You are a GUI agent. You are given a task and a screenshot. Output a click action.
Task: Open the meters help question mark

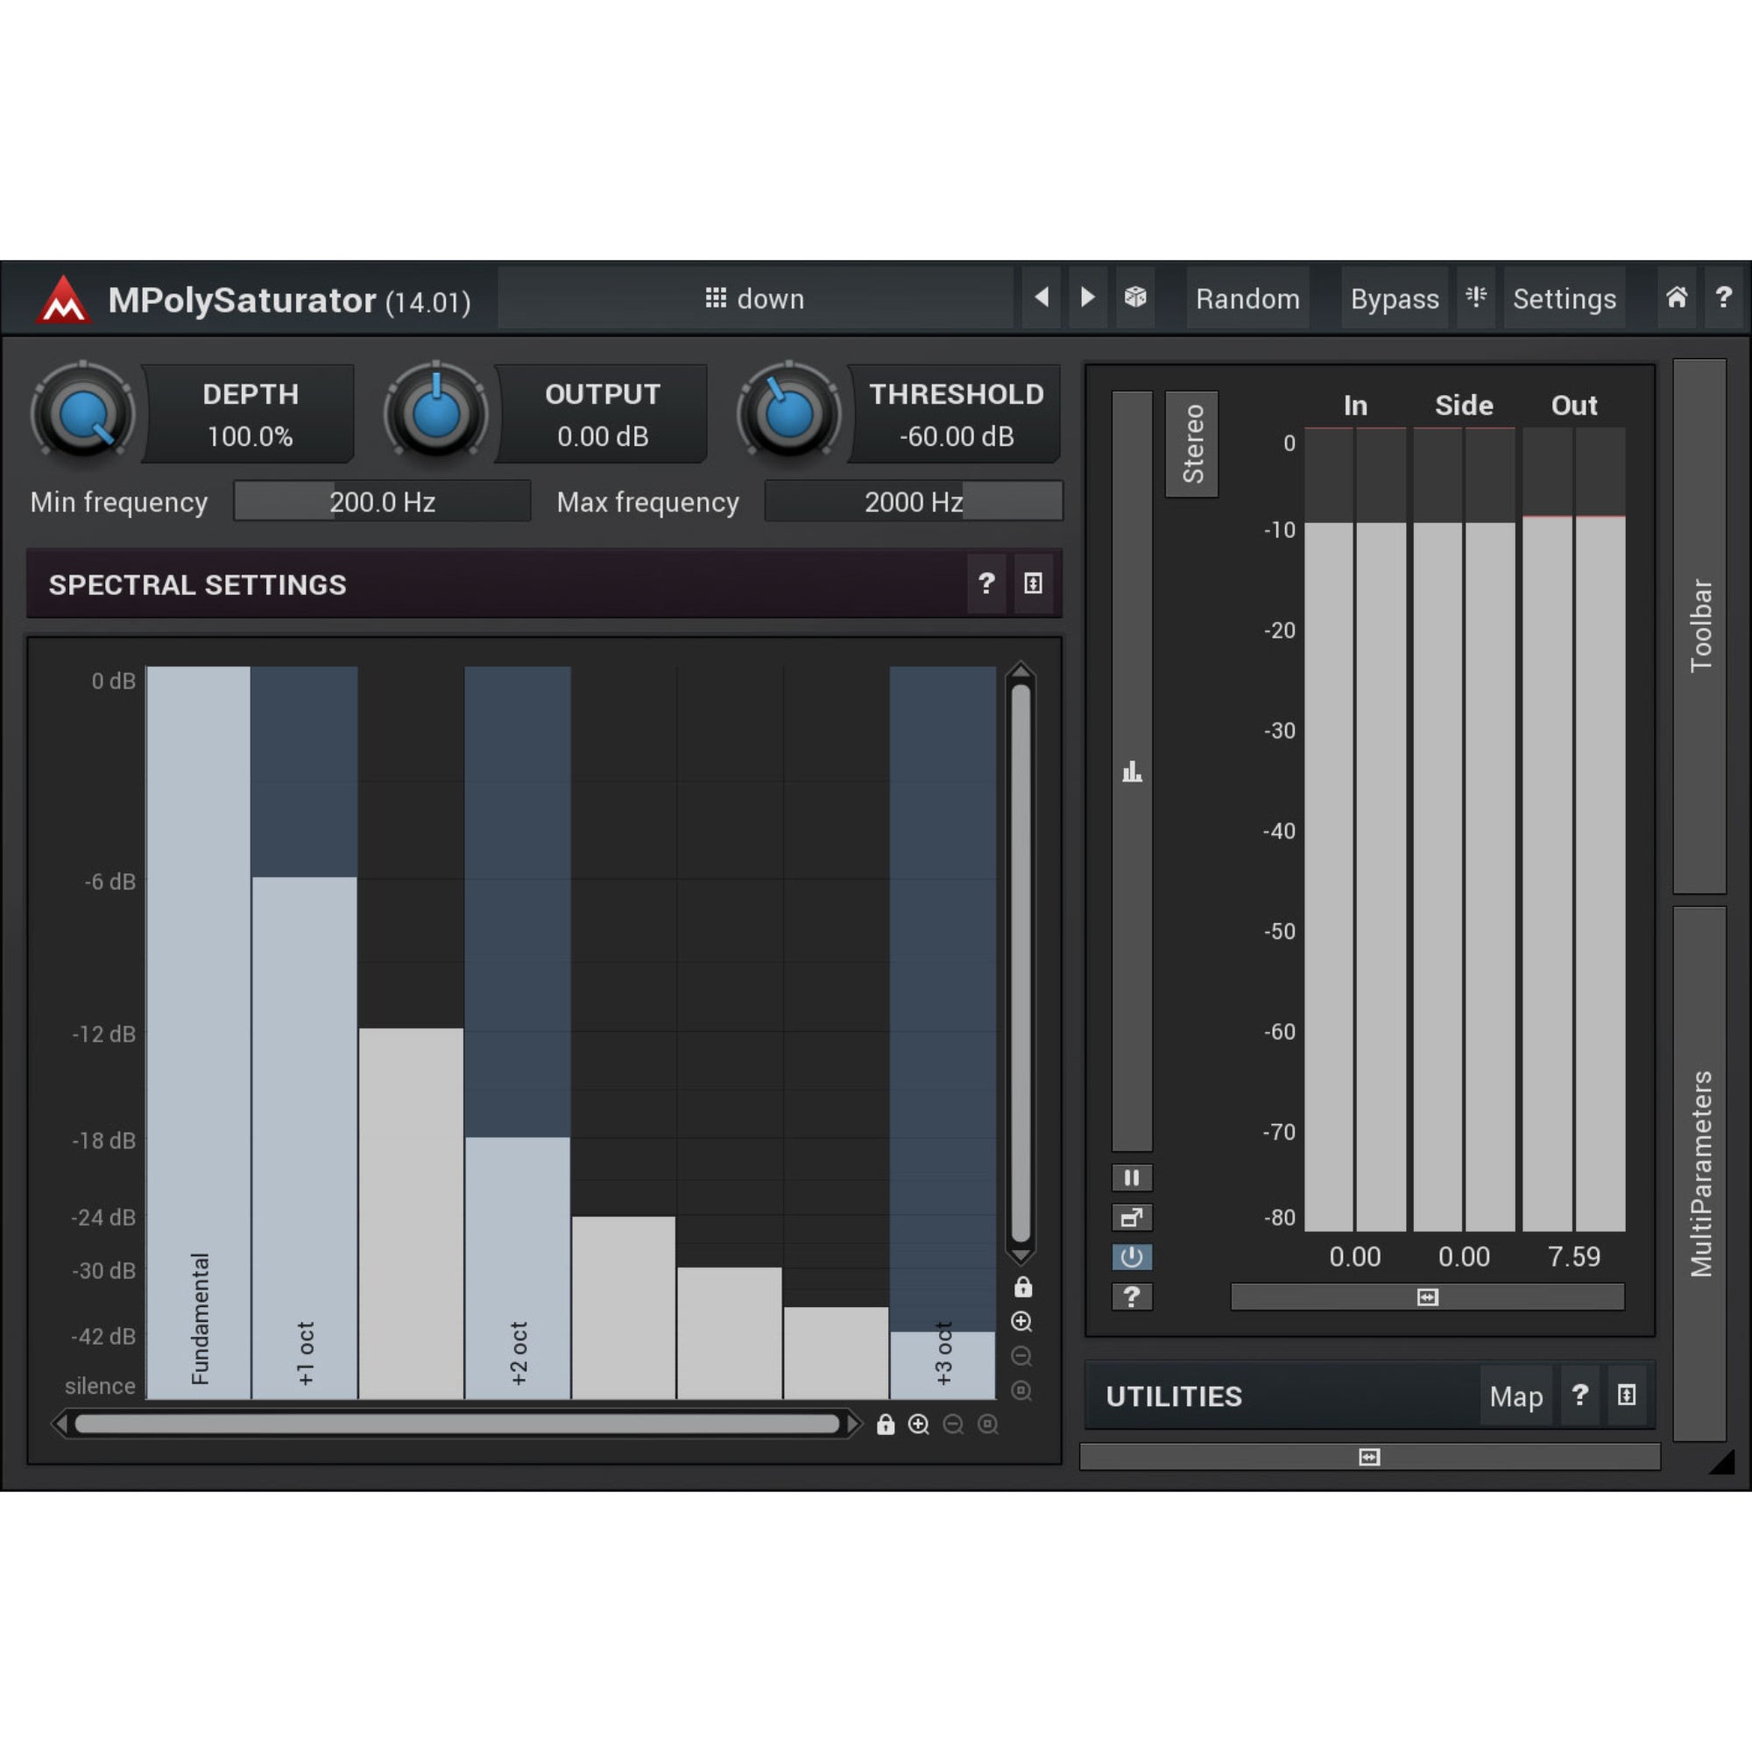(1132, 1296)
